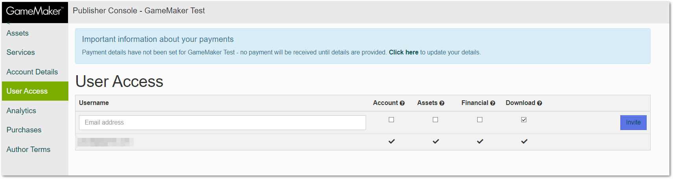This screenshot has width=673, height=179.
Task: Click the blue Invite button
Action: [x=633, y=123]
